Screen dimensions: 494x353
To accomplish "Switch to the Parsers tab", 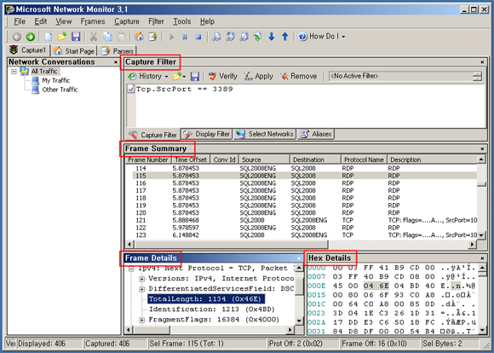I will point(118,51).
